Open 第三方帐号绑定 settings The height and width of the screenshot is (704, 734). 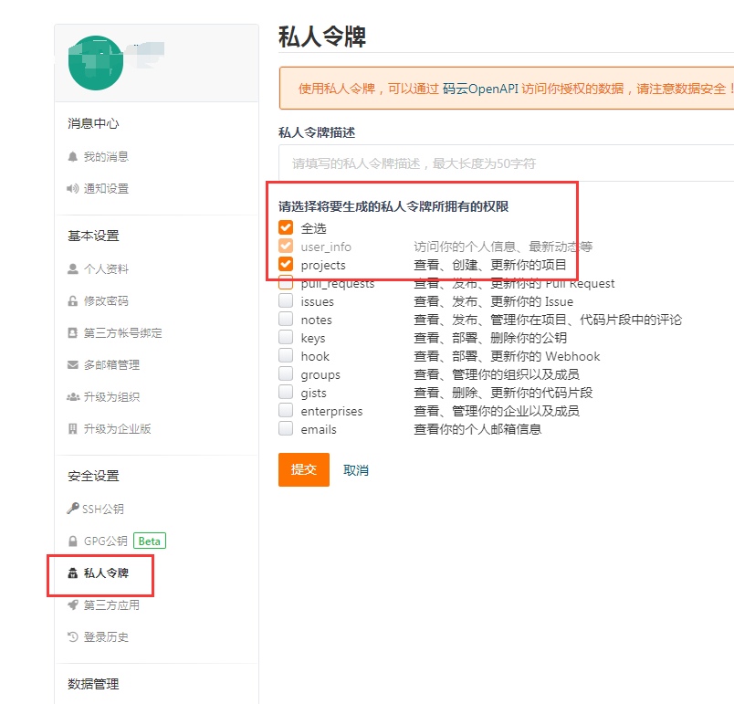(x=122, y=332)
